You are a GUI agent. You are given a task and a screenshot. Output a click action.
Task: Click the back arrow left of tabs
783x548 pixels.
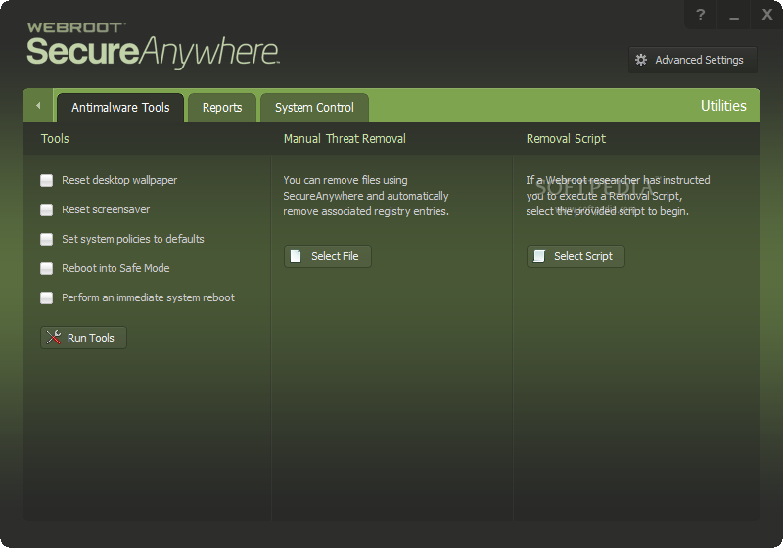click(x=38, y=106)
